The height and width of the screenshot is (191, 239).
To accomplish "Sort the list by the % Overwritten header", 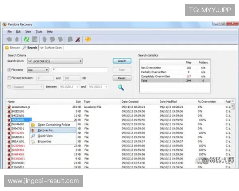I will [x=207, y=101].
